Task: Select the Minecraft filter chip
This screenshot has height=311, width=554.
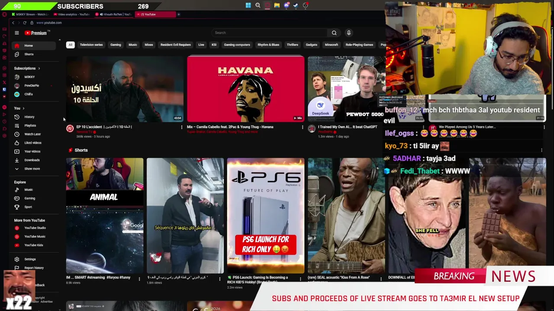Action: (332, 45)
